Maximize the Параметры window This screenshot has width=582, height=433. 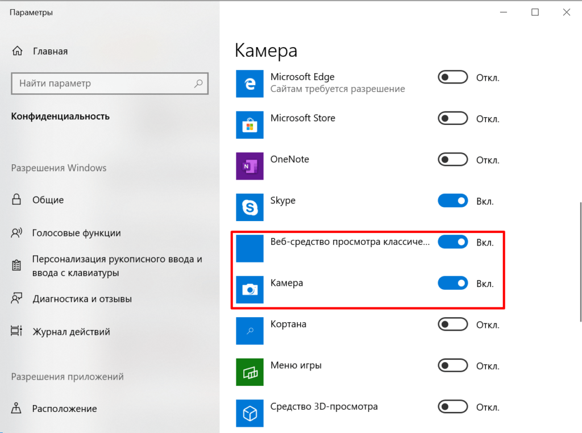535,13
